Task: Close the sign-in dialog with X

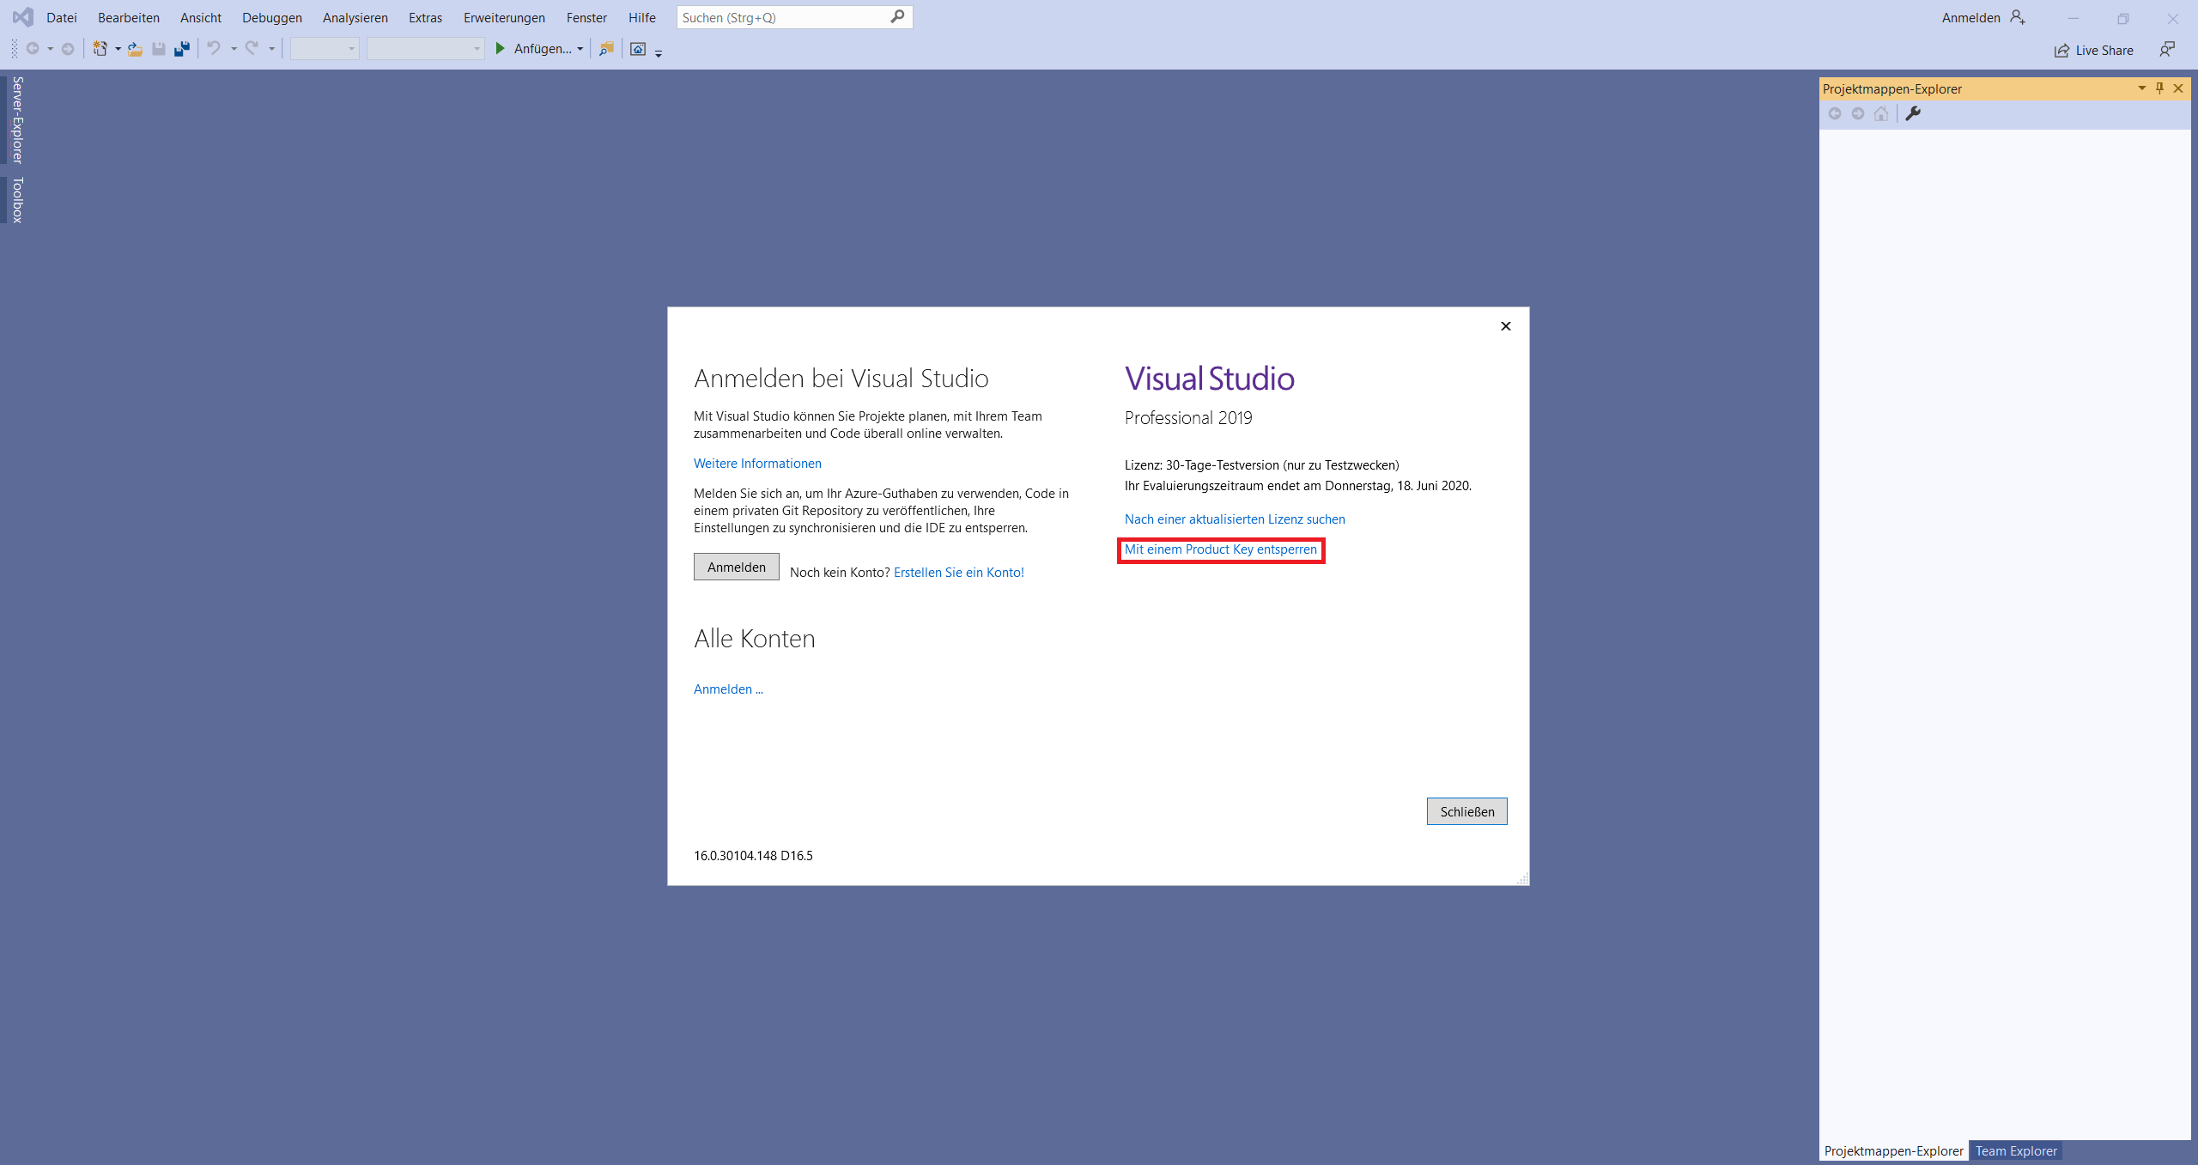Action: tap(1505, 326)
